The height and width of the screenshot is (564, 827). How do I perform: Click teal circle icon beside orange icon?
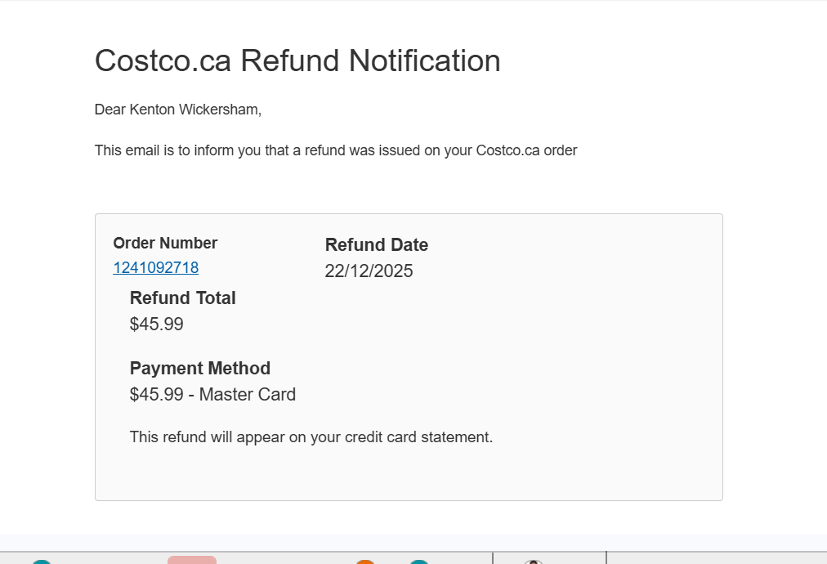pos(418,562)
